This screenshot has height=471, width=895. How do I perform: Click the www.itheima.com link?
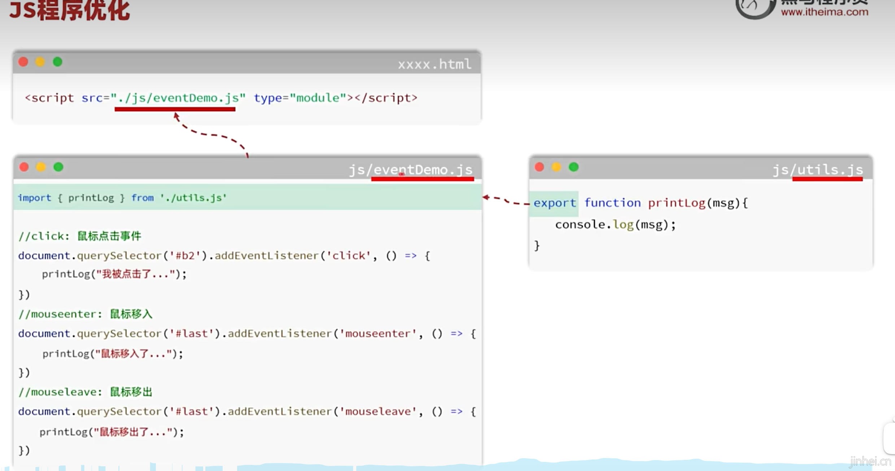pos(825,12)
